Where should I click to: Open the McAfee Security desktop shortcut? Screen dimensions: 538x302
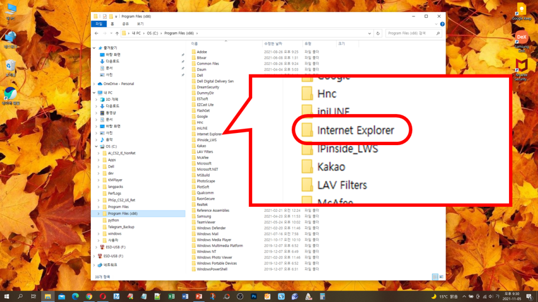[521, 70]
